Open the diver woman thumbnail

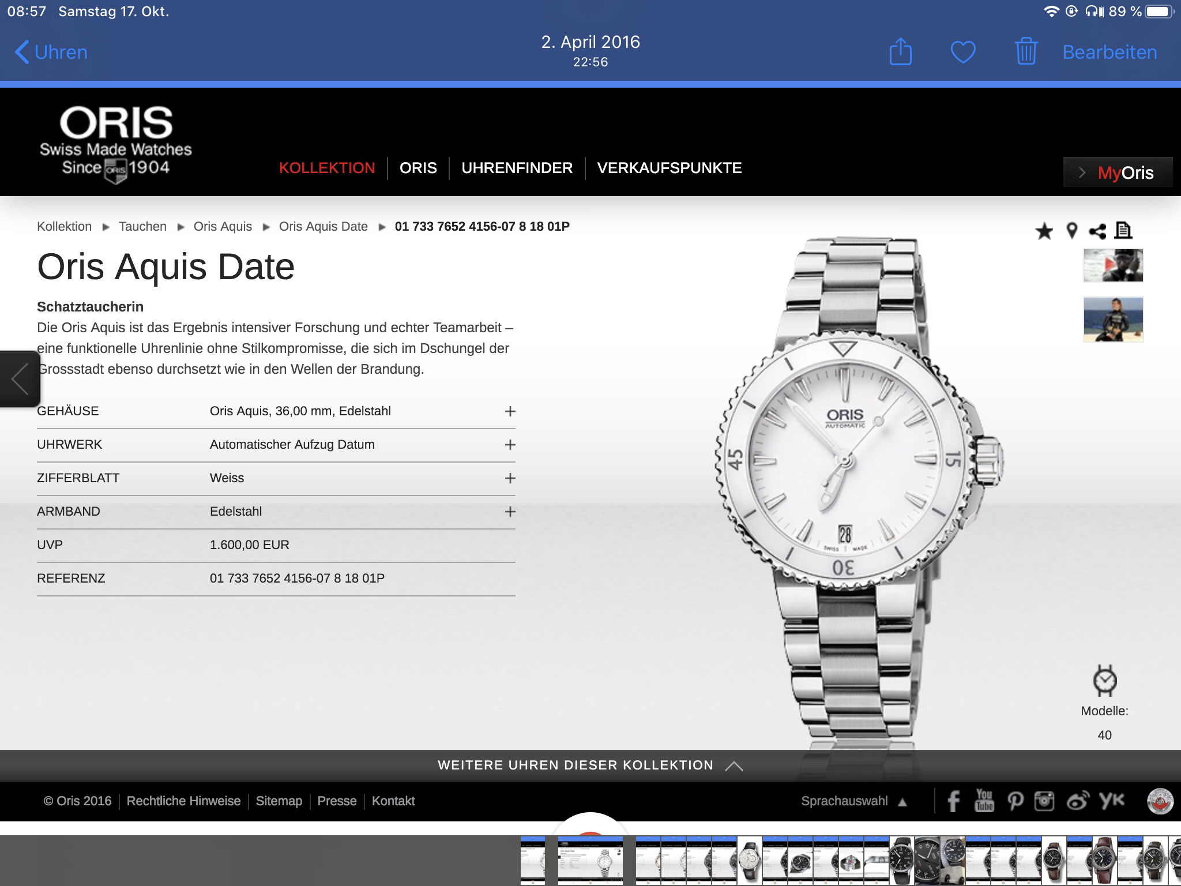(x=1113, y=320)
